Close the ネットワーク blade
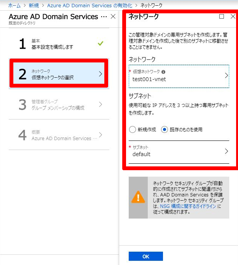The width and height of the screenshot is (238, 265). (233, 16)
